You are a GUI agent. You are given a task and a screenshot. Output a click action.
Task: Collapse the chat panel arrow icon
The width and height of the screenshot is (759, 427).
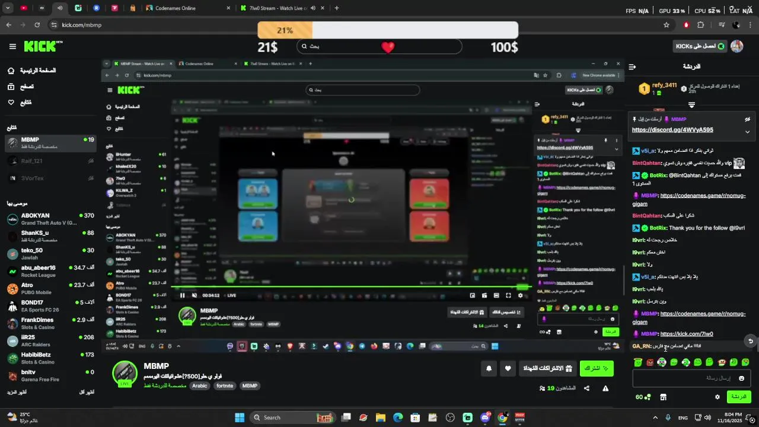632,67
